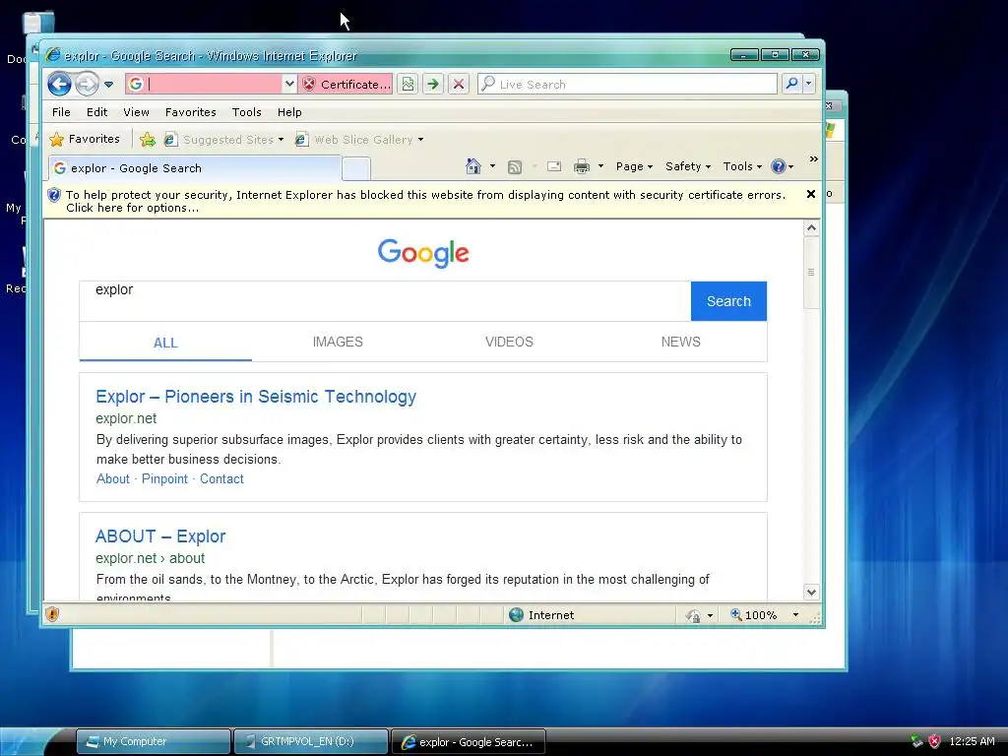Image resolution: width=1008 pixels, height=756 pixels.
Task: Open the Pinpoint sitelink
Action: click(164, 479)
